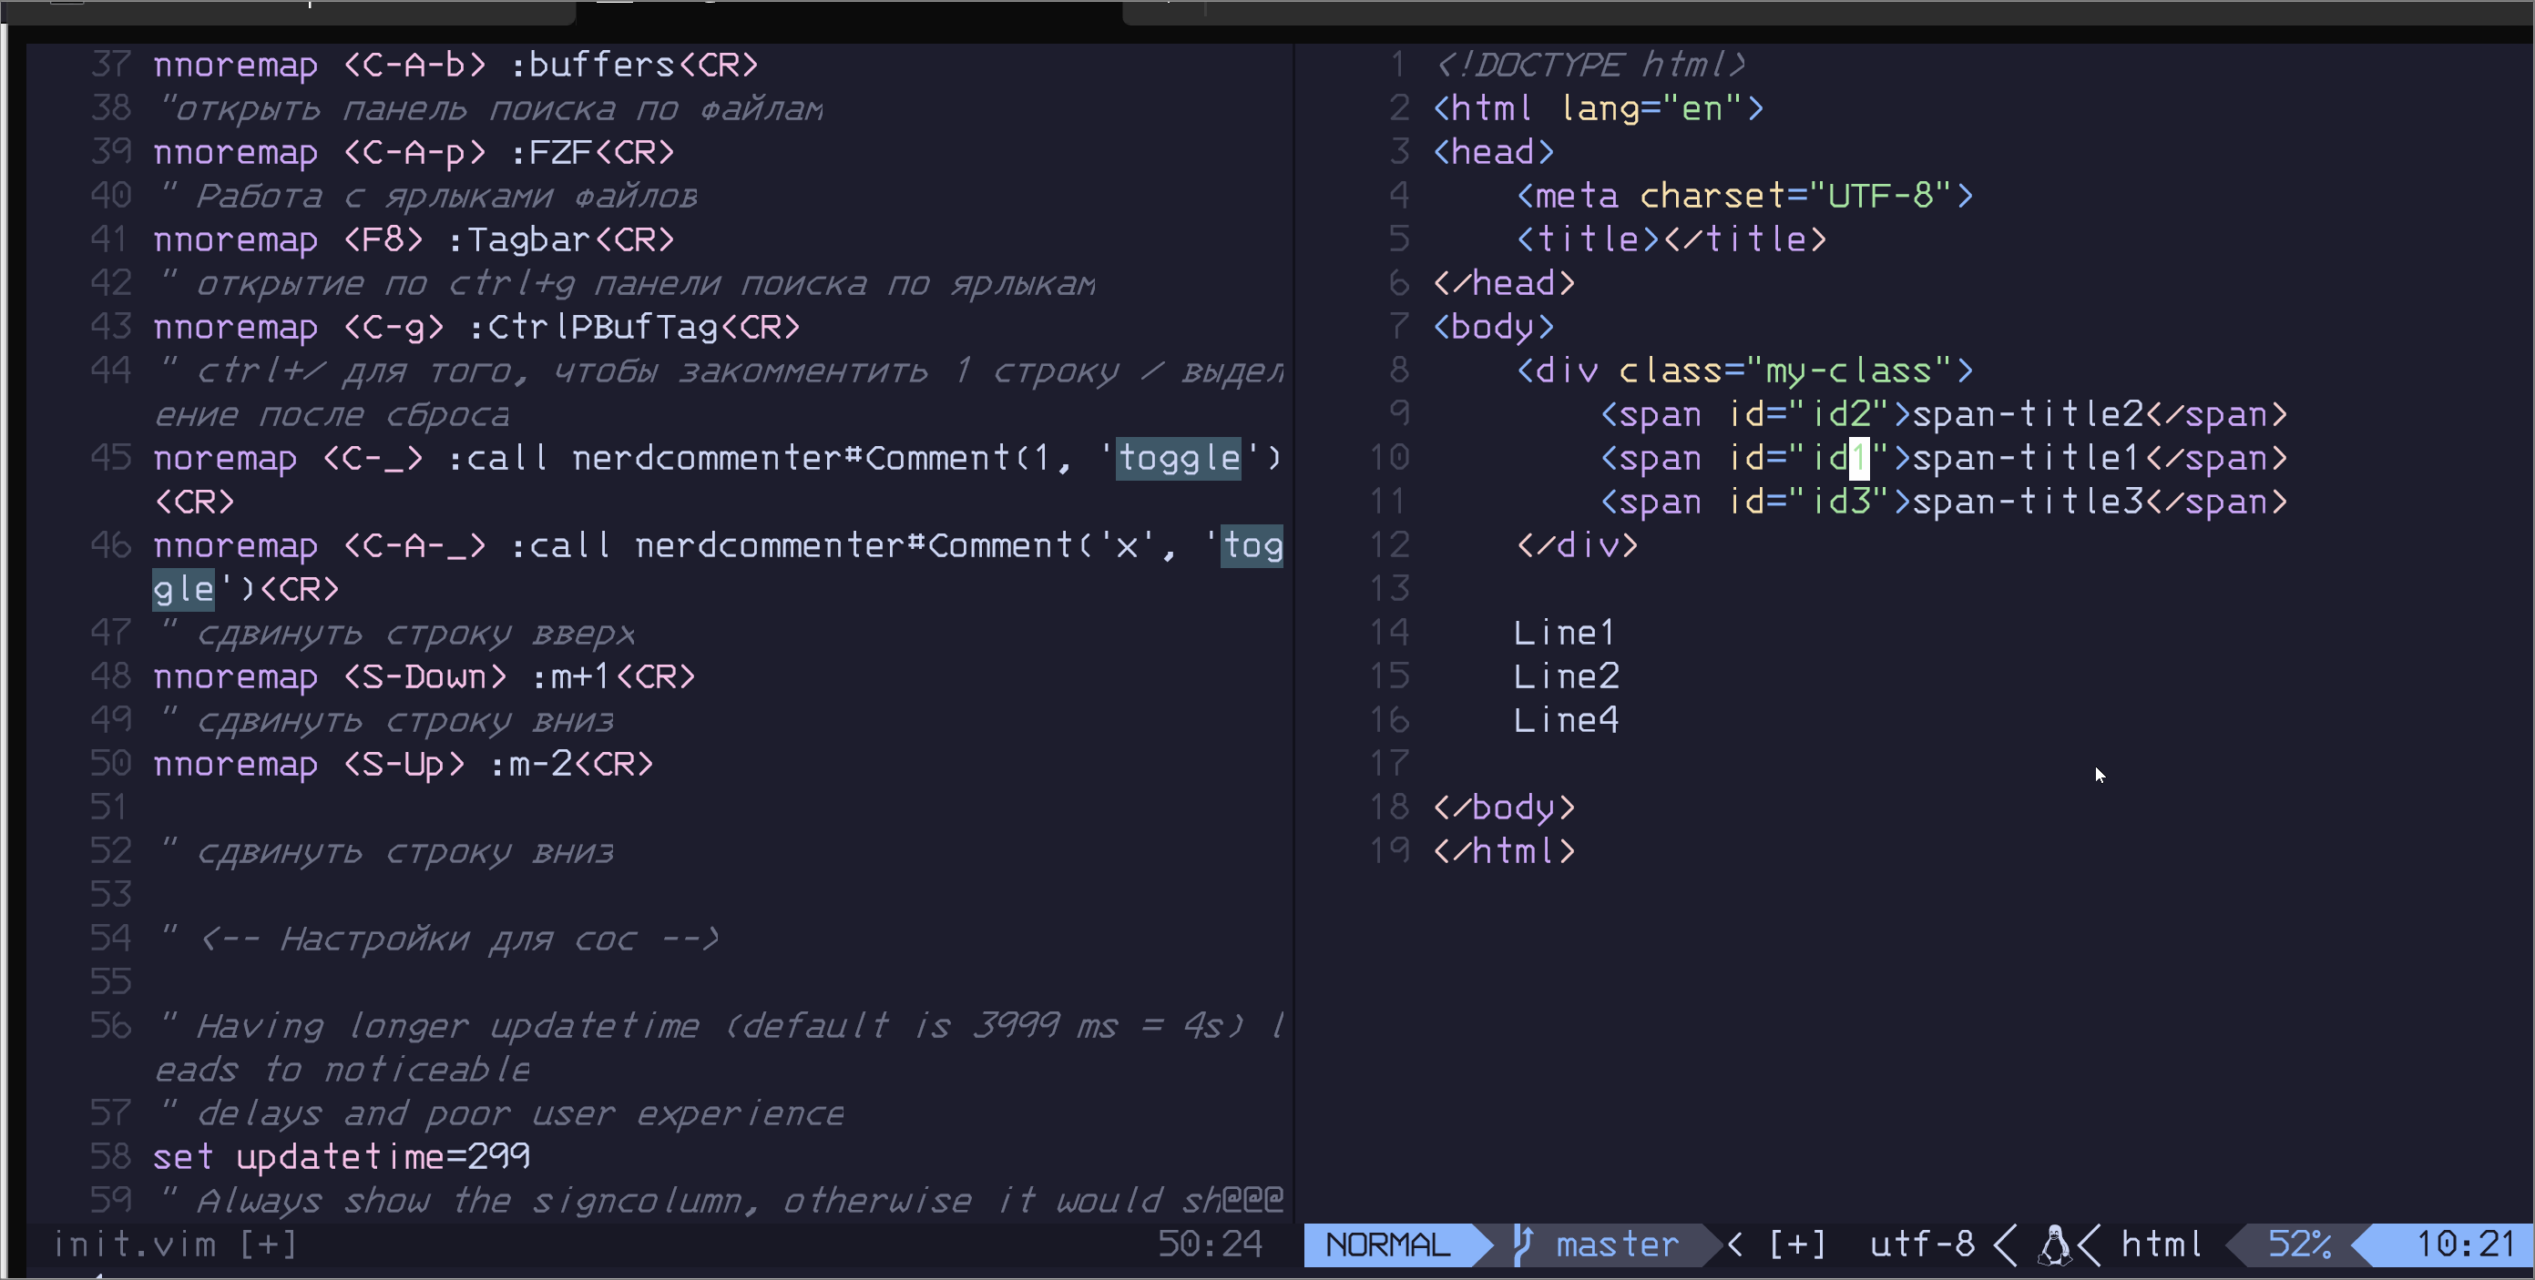Click the git branch icon in statusline

(1521, 1244)
